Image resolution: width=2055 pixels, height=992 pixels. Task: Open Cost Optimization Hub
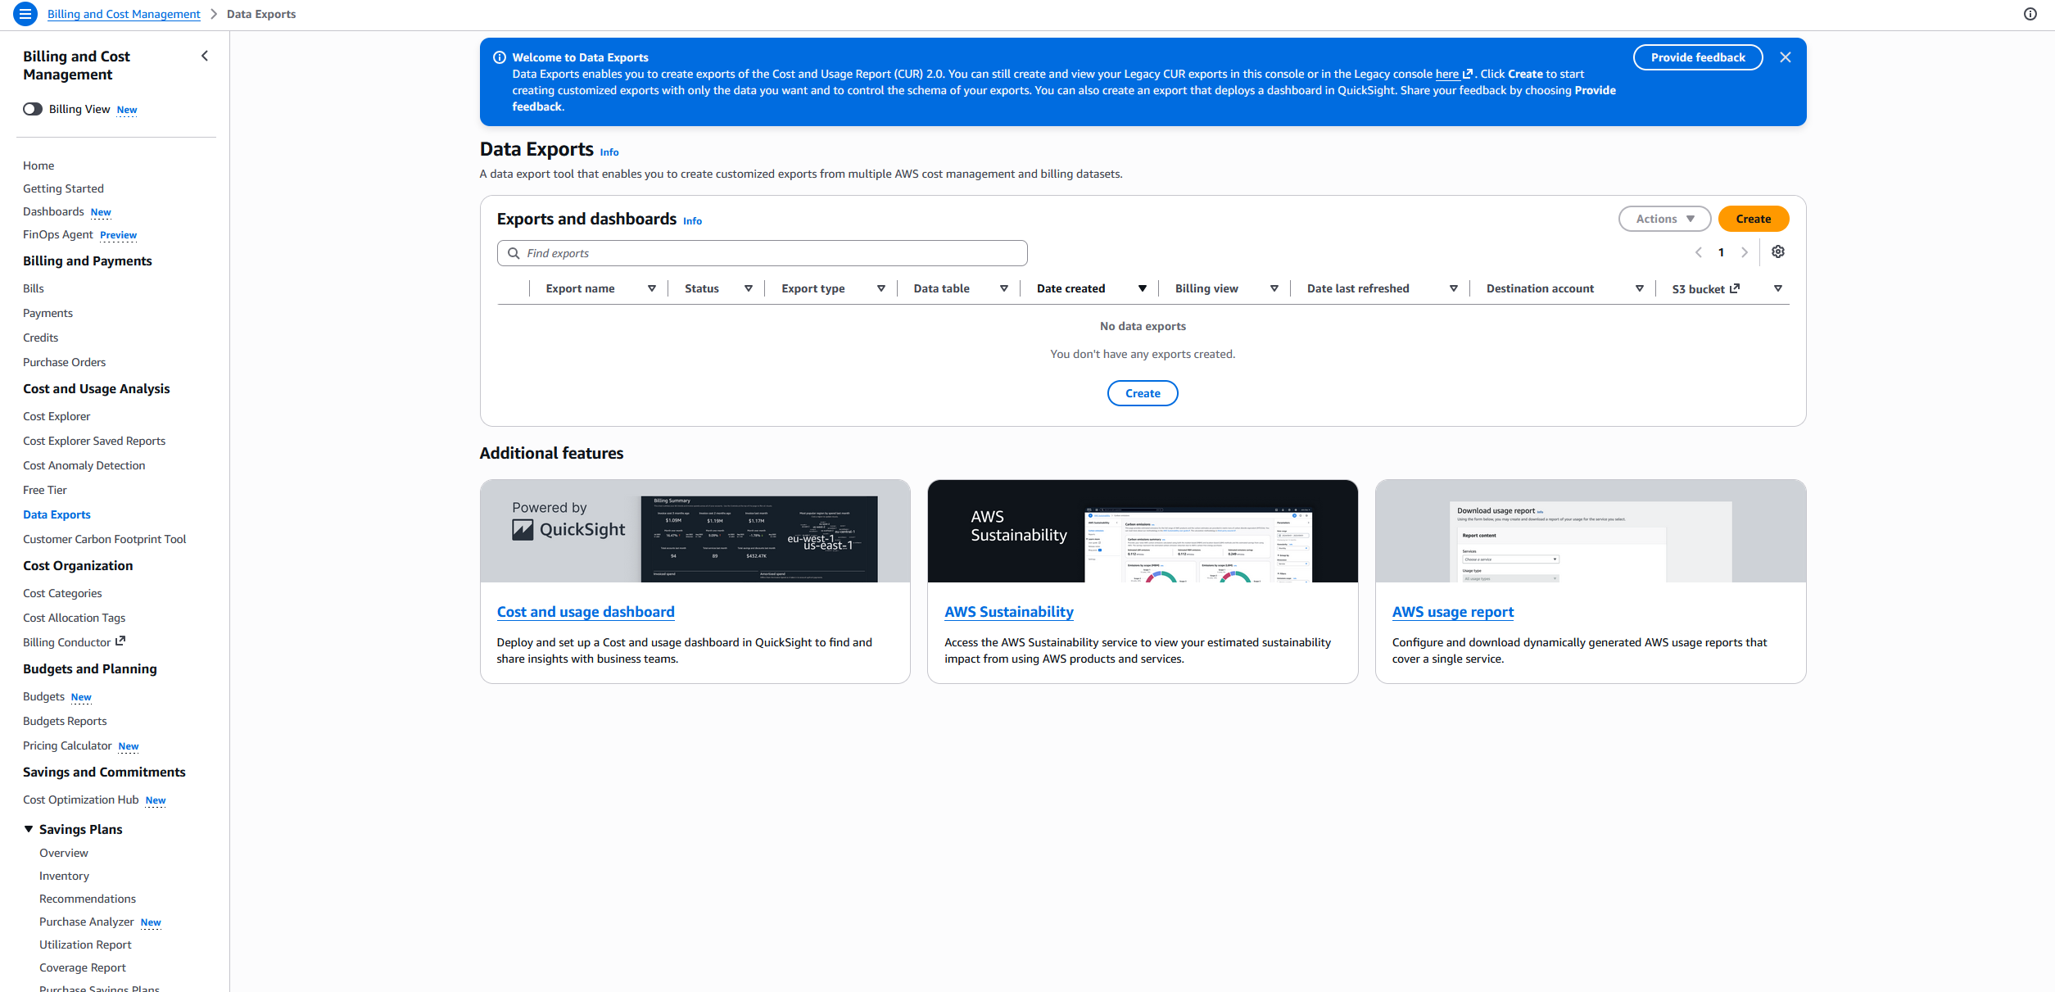(80, 799)
